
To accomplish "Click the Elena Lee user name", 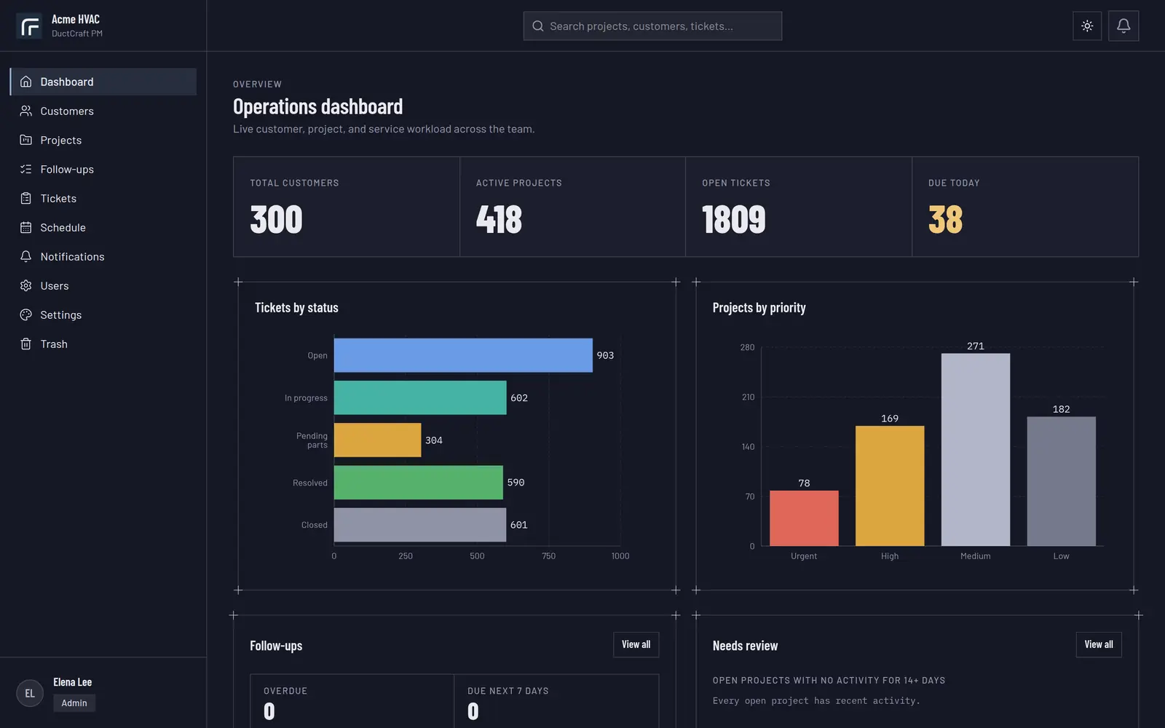I will click(73, 682).
